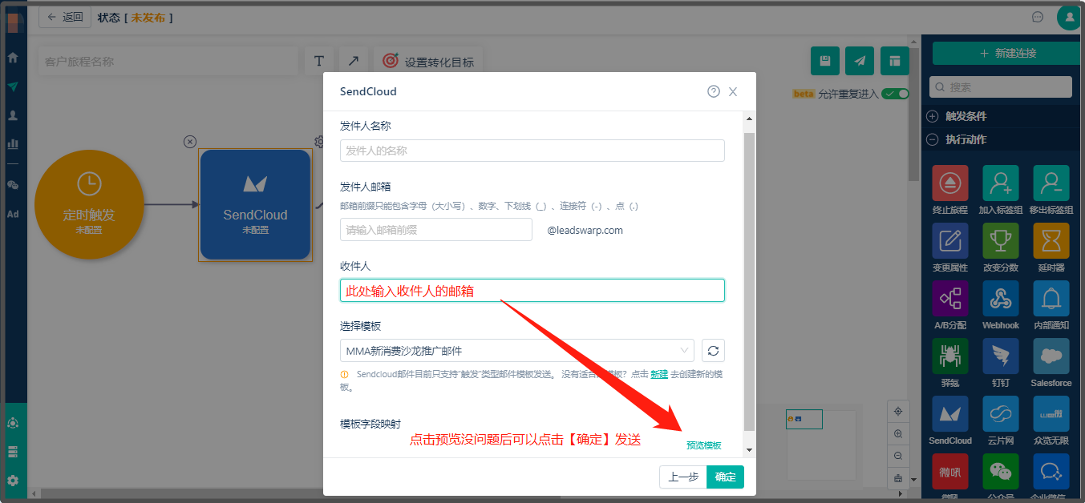The width and height of the screenshot is (1085, 503).
Task: Click the locate/center canvas icon
Action: point(898,411)
